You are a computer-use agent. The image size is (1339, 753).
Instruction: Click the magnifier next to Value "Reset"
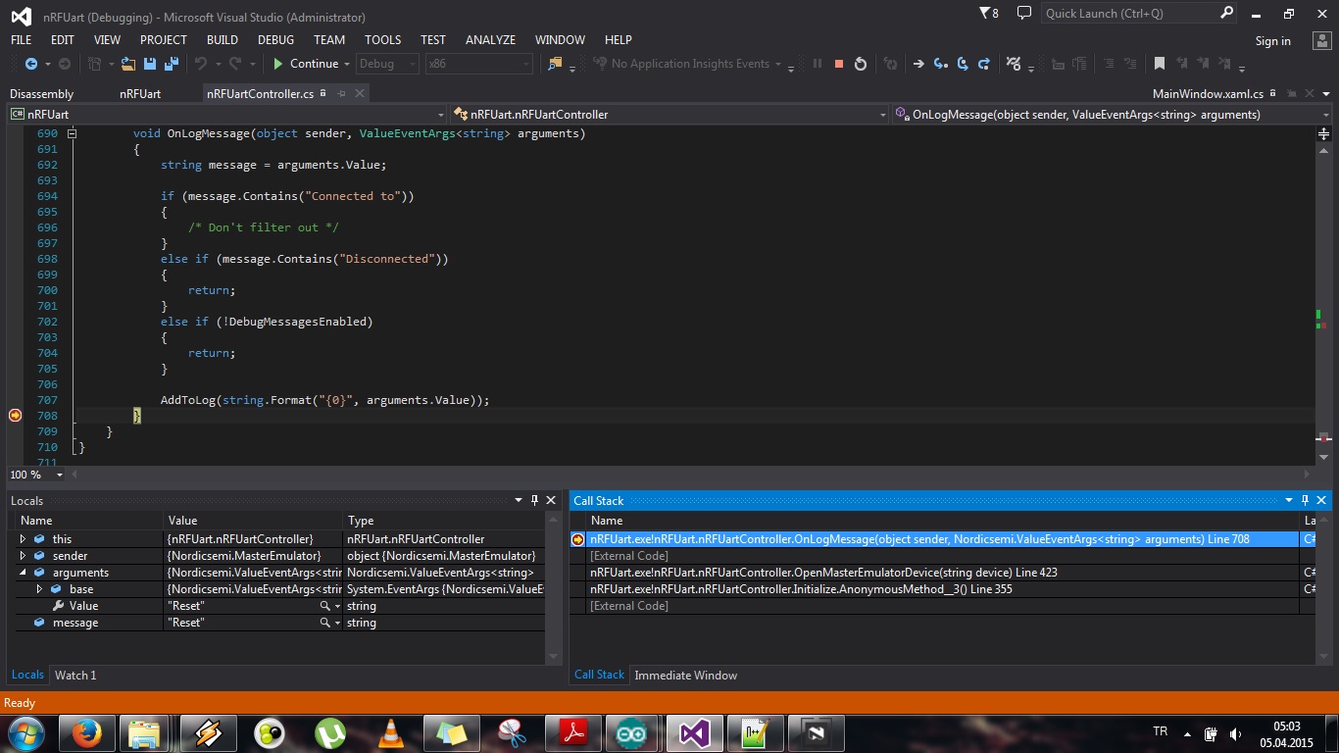coord(324,606)
